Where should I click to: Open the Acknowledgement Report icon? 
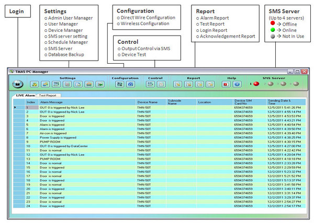210,84
